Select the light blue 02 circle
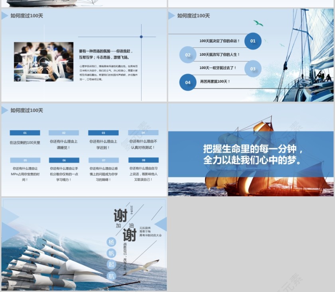Image resolution: width=335 pixels, height=292 pixels. click(188, 55)
